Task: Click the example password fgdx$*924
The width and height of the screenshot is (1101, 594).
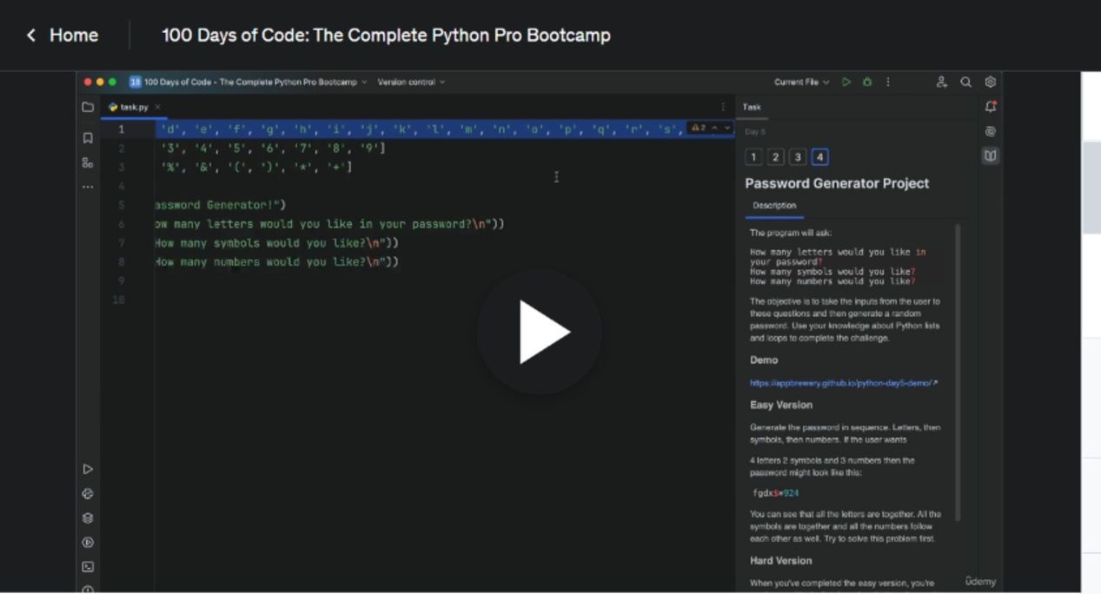Action: (776, 493)
